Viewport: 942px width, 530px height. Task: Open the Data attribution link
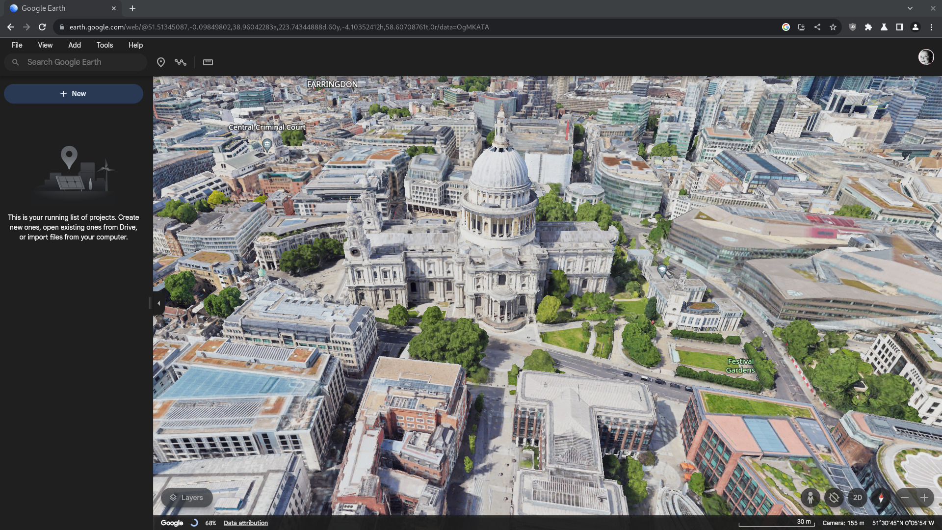[246, 523]
